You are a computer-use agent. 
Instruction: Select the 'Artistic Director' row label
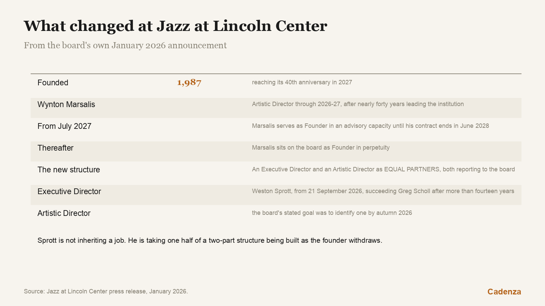point(64,213)
